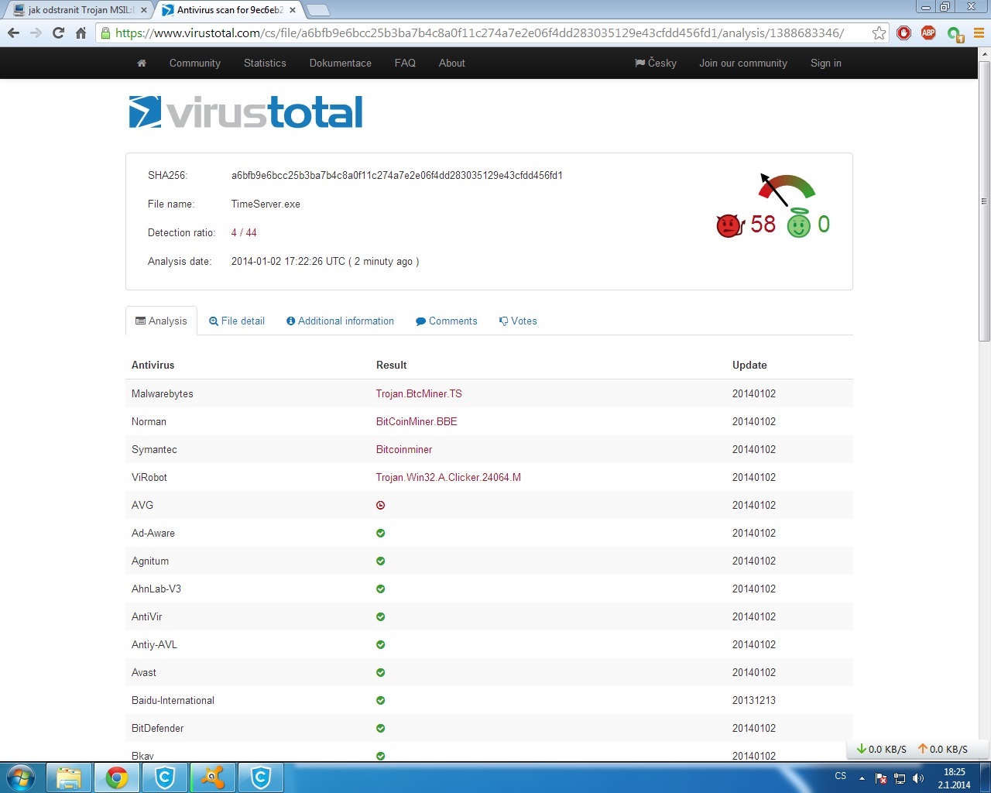Open the Community navbar link
Image resolution: width=991 pixels, height=793 pixels.
(x=195, y=64)
